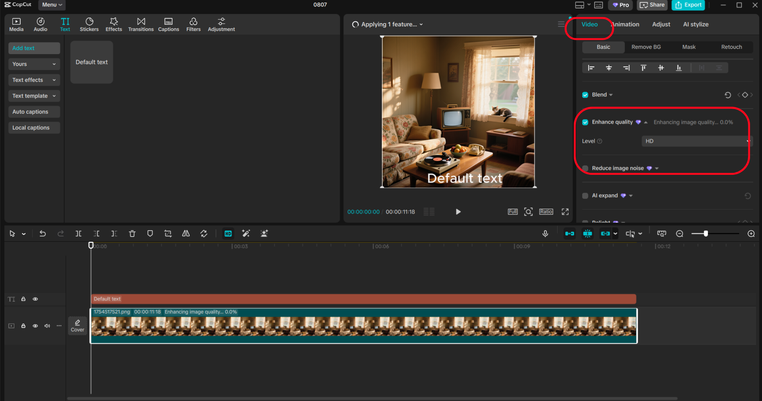
Task: Toggle visibility of the text track
Action: tap(35, 299)
